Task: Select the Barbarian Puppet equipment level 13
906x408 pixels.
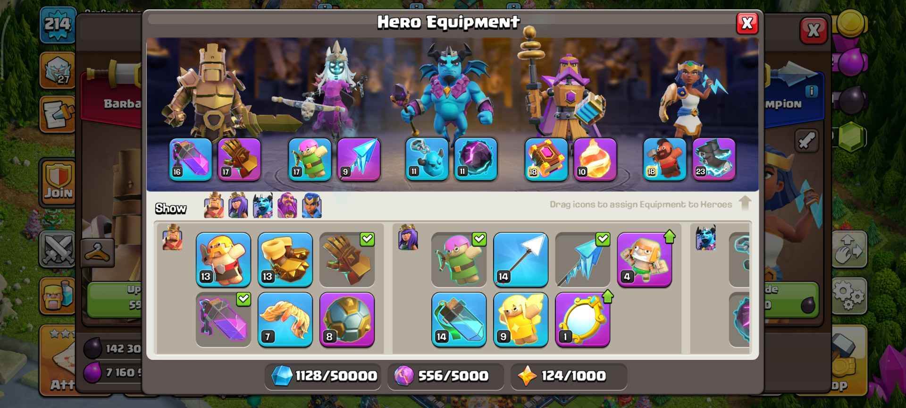Action: tap(223, 259)
